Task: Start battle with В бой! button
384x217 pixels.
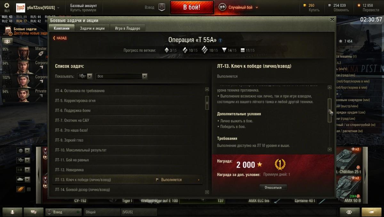Action: click(192, 7)
